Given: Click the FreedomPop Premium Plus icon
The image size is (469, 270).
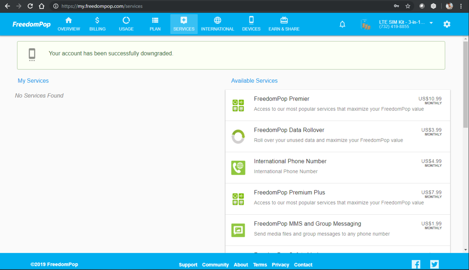Looking at the screenshot, I should 238,199.
